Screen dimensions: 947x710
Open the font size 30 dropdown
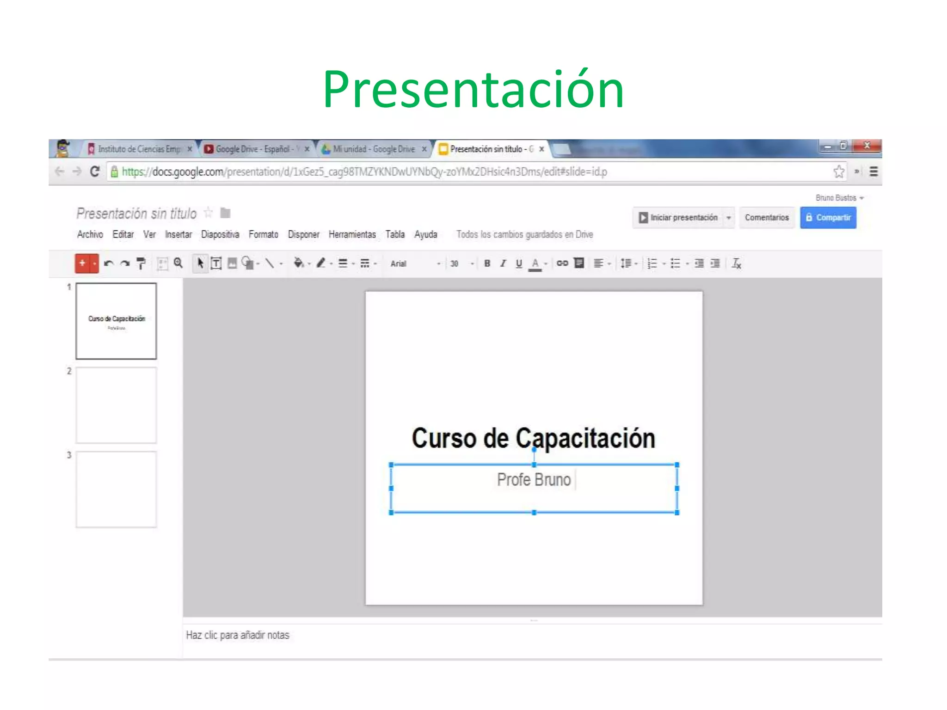[x=462, y=263]
